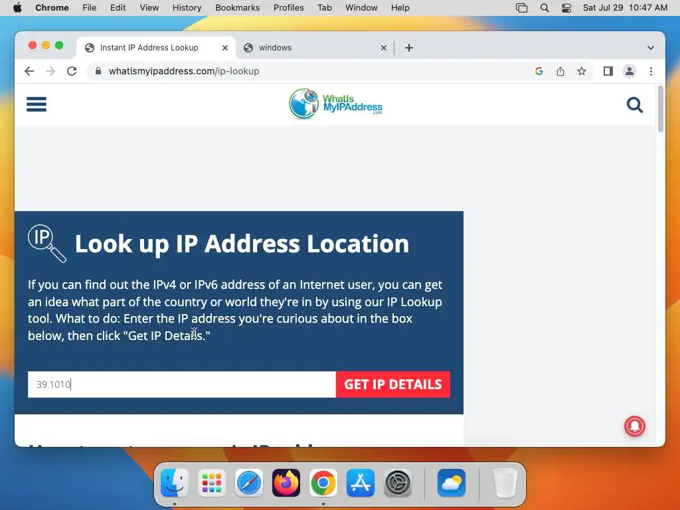
Task: Open Chrome three-dot menu
Action: pyautogui.click(x=651, y=71)
